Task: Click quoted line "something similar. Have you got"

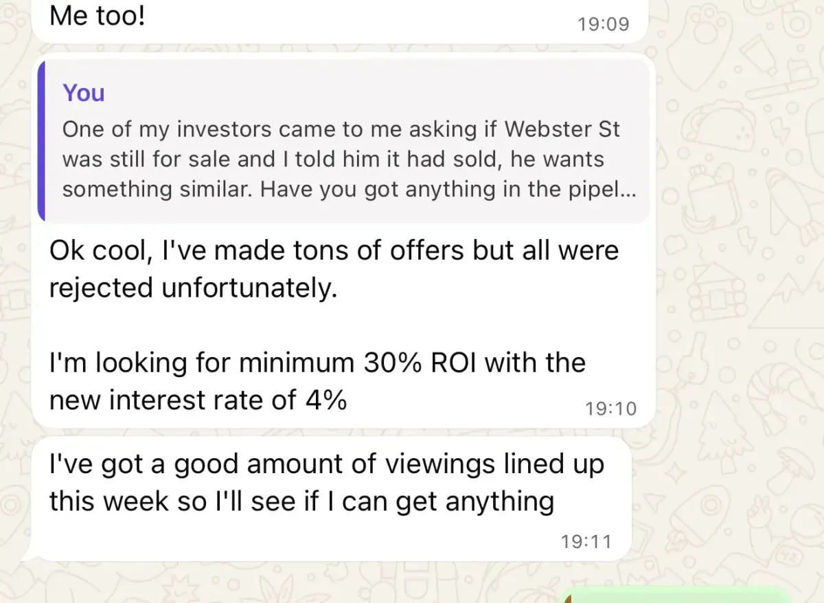Action: coord(206,190)
